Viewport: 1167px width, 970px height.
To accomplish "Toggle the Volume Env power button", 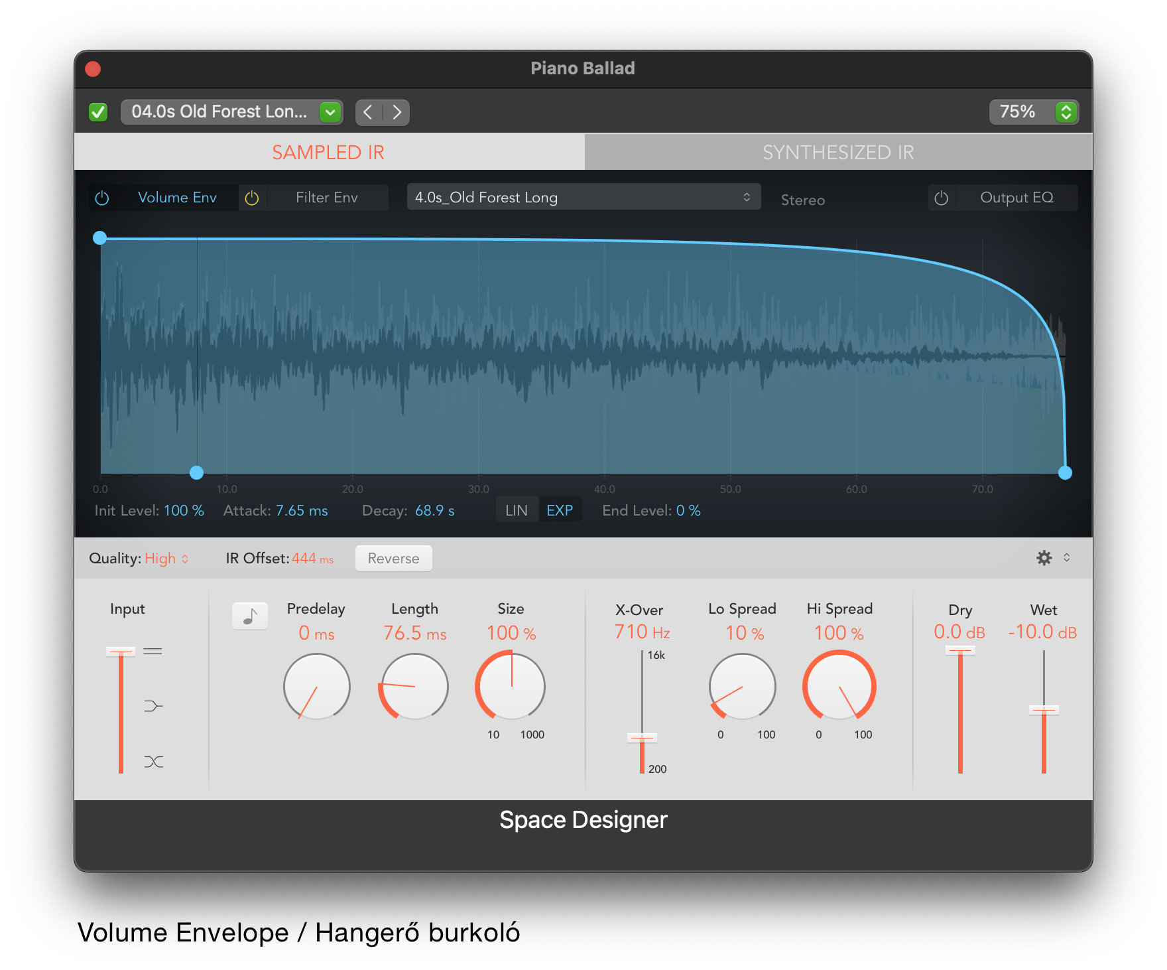I will click(x=102, y=198).
